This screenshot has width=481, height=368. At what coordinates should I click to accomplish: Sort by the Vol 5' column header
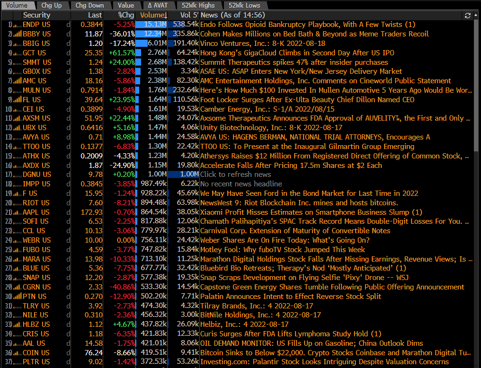click(x=189, y=15)
